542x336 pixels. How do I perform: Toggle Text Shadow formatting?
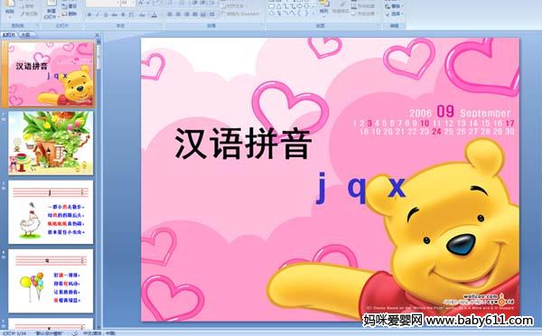tap(123, 14)
